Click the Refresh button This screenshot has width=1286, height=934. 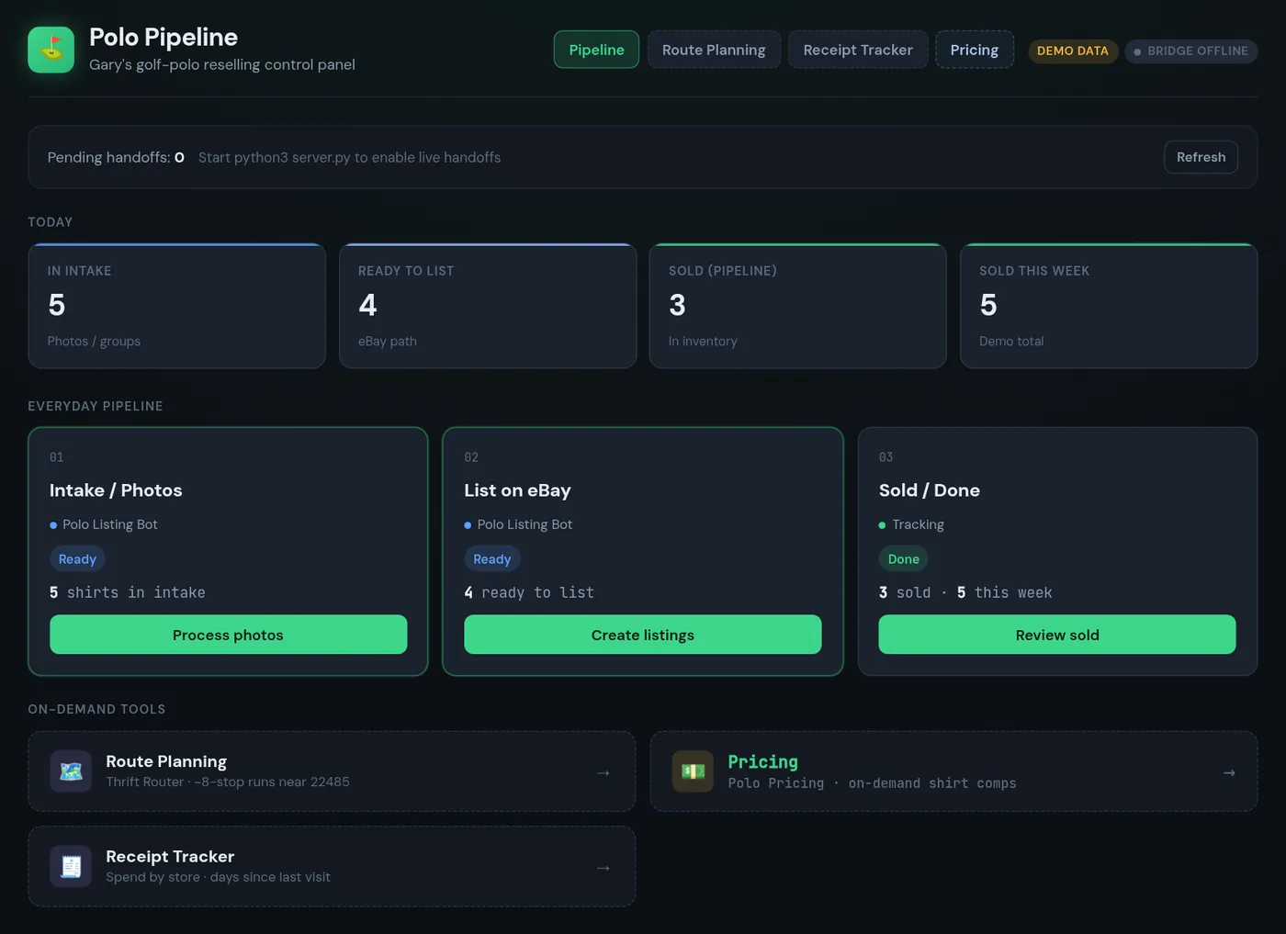(x=1201, y=157)
